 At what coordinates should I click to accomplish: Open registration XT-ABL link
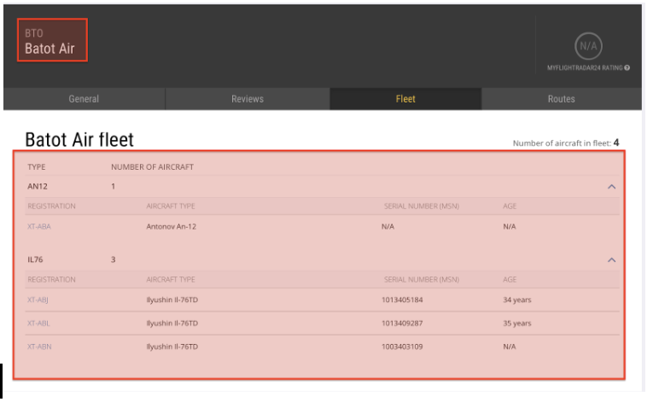[38, 323]
